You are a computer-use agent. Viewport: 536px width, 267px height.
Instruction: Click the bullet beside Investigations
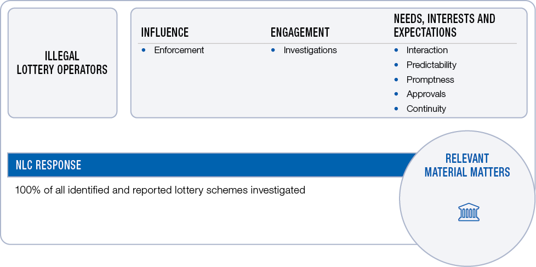tap(273, 50)
